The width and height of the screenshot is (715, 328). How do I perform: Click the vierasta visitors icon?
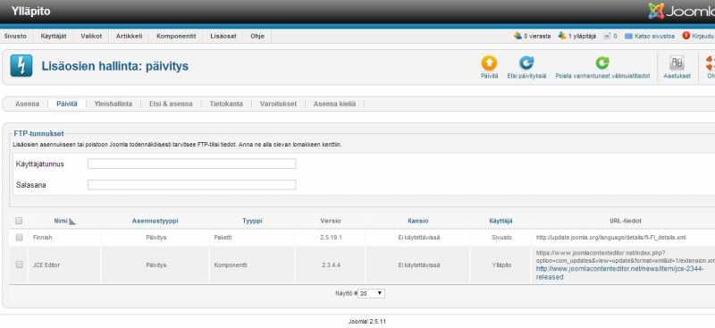click(x=517, y=36)
